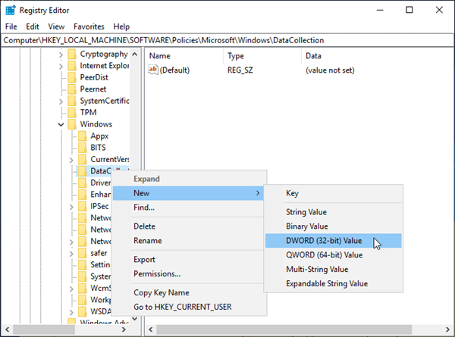Expand the Cryptography key
The image size is (455, 337).
click(61, 55)
